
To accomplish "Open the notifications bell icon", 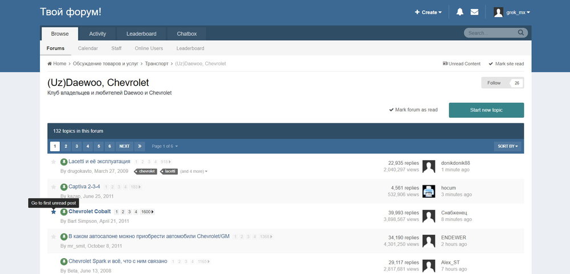I will coord(460,13).
